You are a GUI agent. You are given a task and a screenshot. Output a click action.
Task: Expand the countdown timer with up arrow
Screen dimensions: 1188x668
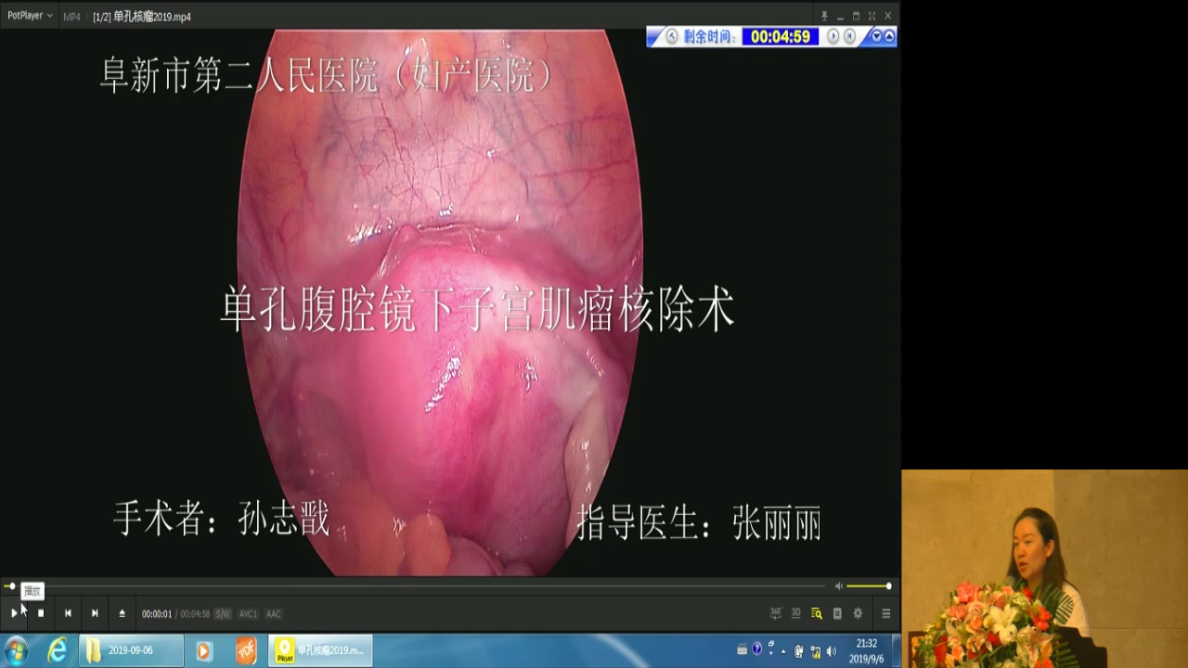click(889, 37)
